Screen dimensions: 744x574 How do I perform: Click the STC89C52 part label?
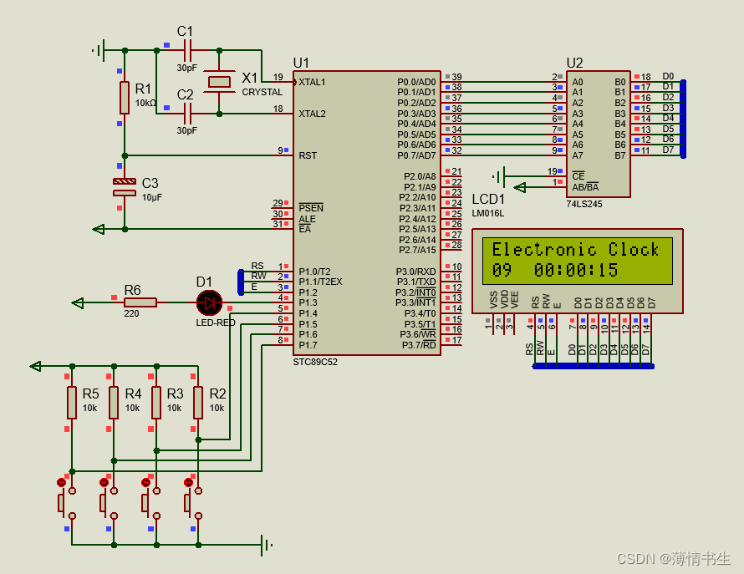click(315, 362)
